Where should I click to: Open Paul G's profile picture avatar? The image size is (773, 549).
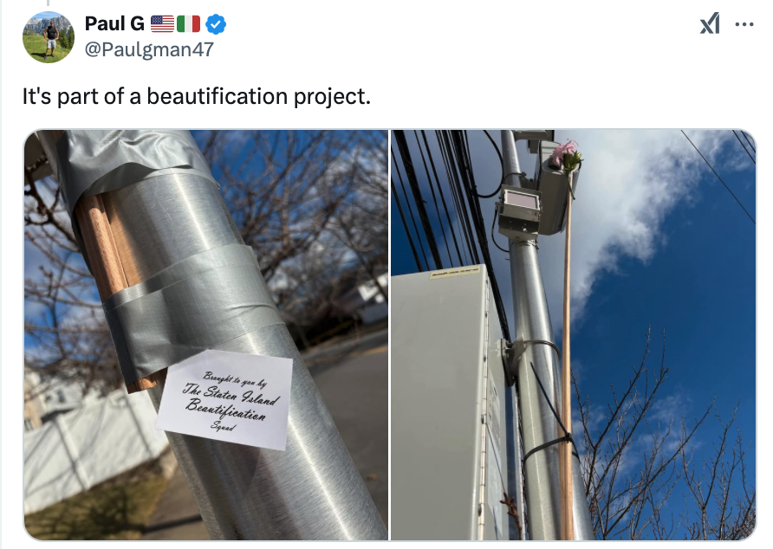(x=49, y=37)
